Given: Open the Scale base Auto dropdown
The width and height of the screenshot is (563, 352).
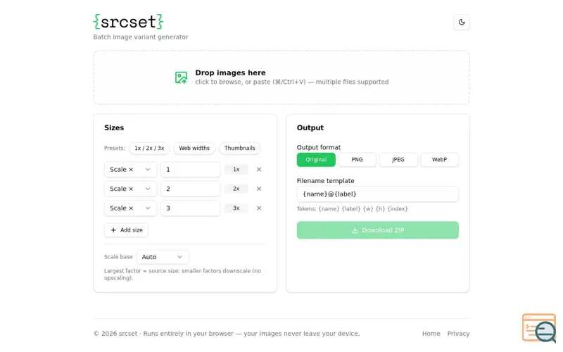Looking at the screenshot, I should (163, 257).
